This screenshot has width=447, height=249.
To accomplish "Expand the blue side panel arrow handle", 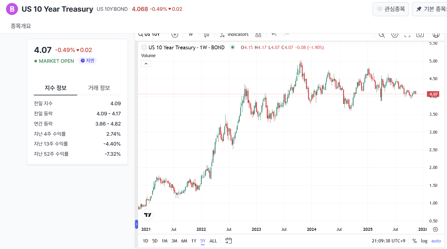I will coord(137,224).
